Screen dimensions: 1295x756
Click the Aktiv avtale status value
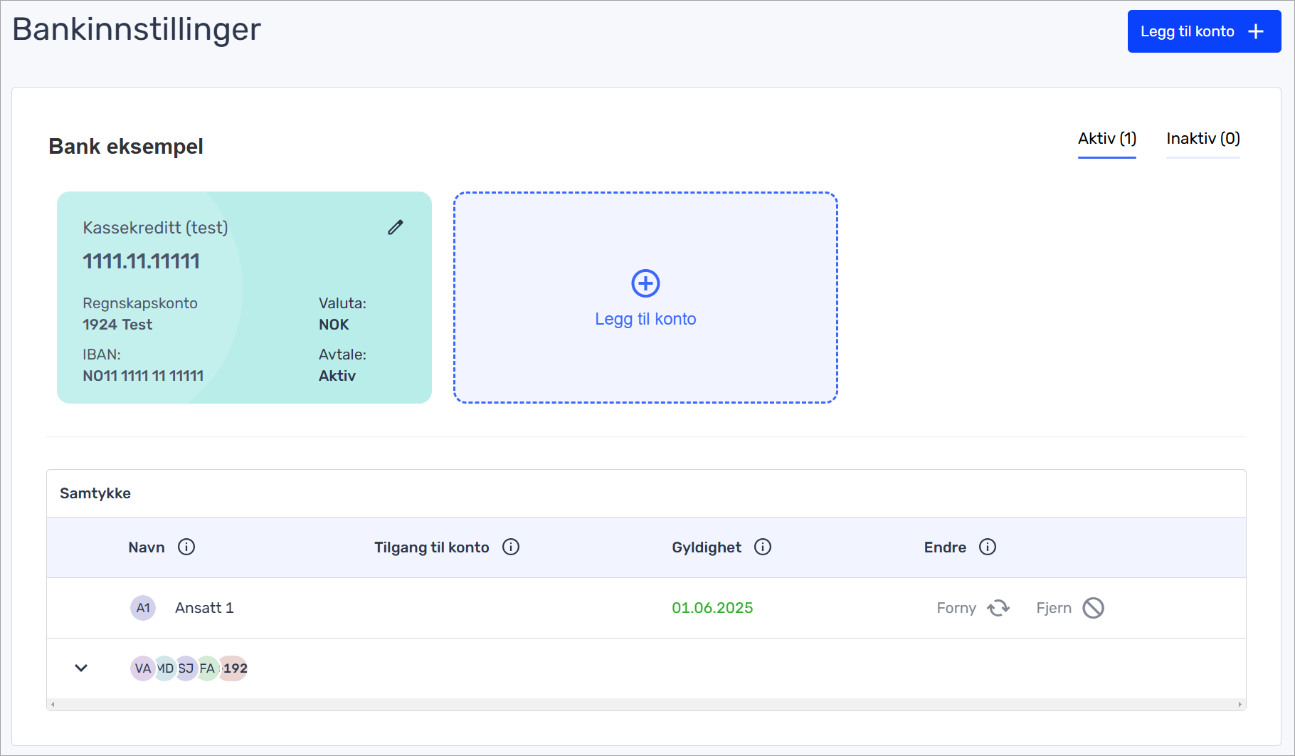tap(337, 376)
